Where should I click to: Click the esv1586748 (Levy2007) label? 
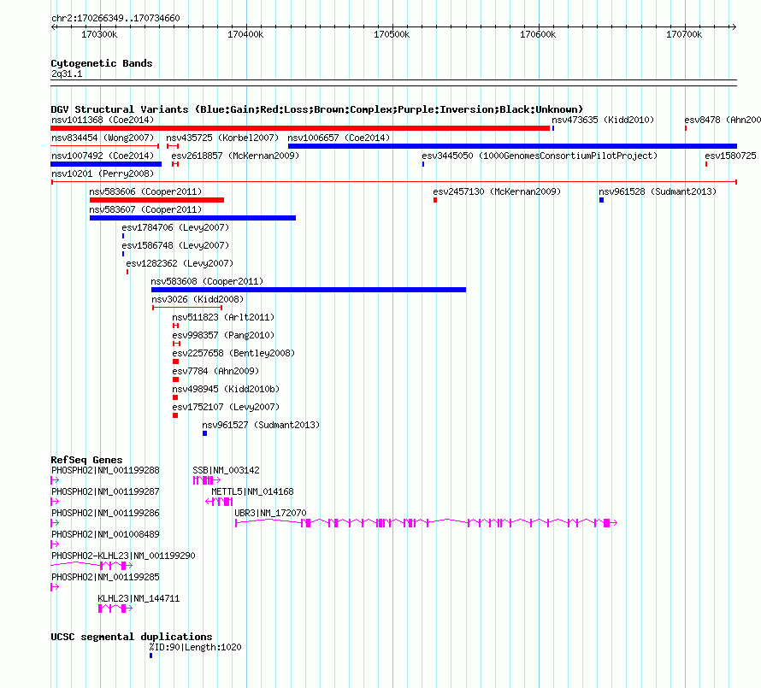click(x=175, y=245)
